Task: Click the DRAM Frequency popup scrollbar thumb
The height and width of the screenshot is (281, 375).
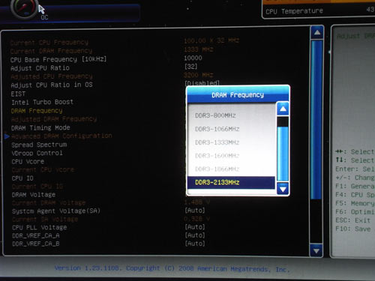Action: pyautogui.click(x=283, y=154)
